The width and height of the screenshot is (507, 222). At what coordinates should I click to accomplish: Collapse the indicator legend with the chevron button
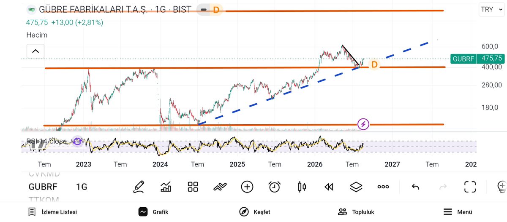tap(35, 51)
